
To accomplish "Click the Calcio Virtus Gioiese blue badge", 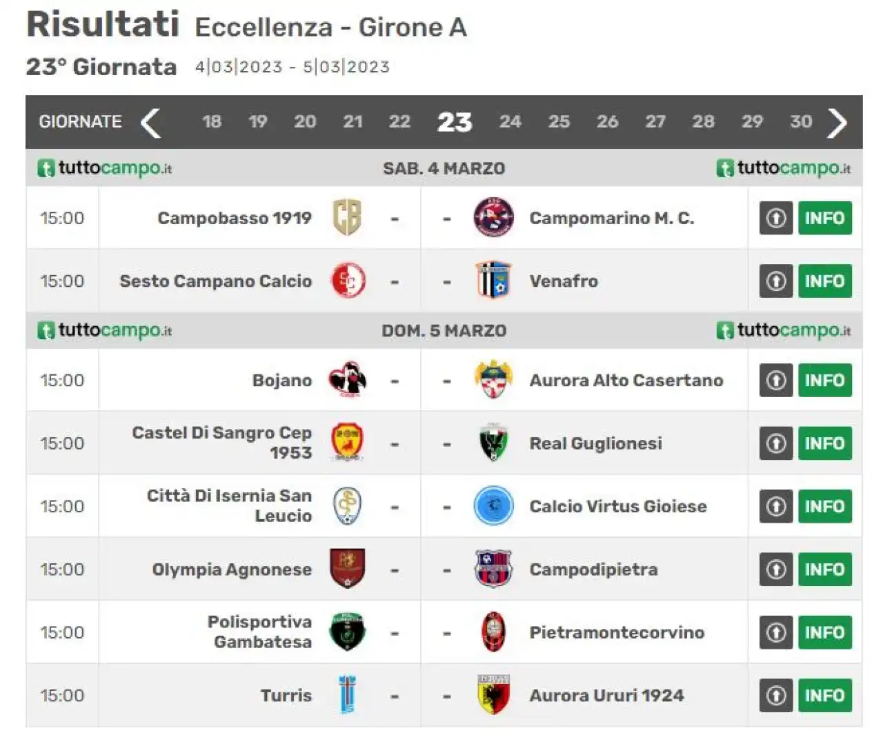I will [x=493, y=507].
